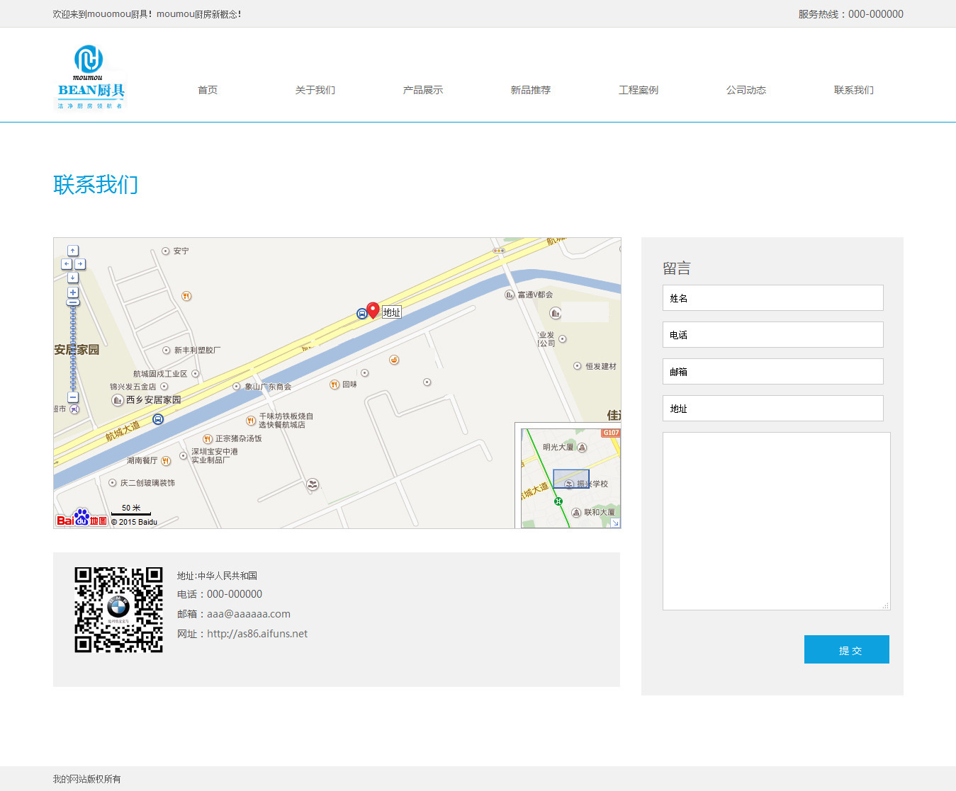The width and height of the screenshot is (956, 791).
Task: Collapse the overview mini-map with corner arrow
Action: [x=615, y=523]
